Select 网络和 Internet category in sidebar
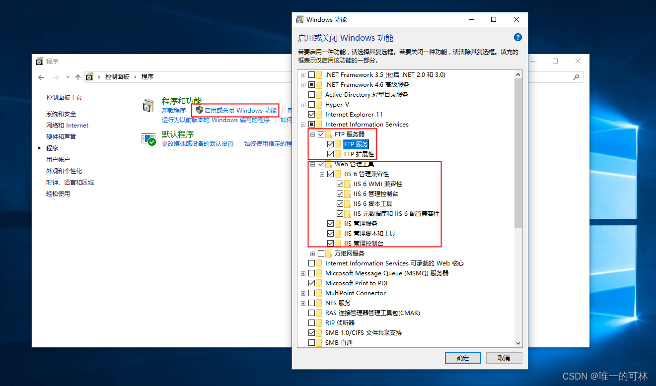656x386 pixels. coord(68,126)
